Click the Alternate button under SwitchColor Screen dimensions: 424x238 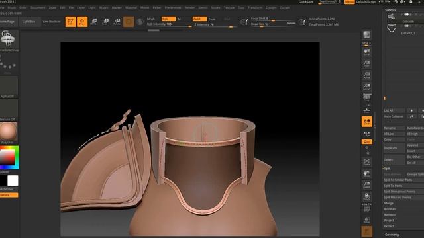point(9,195)
